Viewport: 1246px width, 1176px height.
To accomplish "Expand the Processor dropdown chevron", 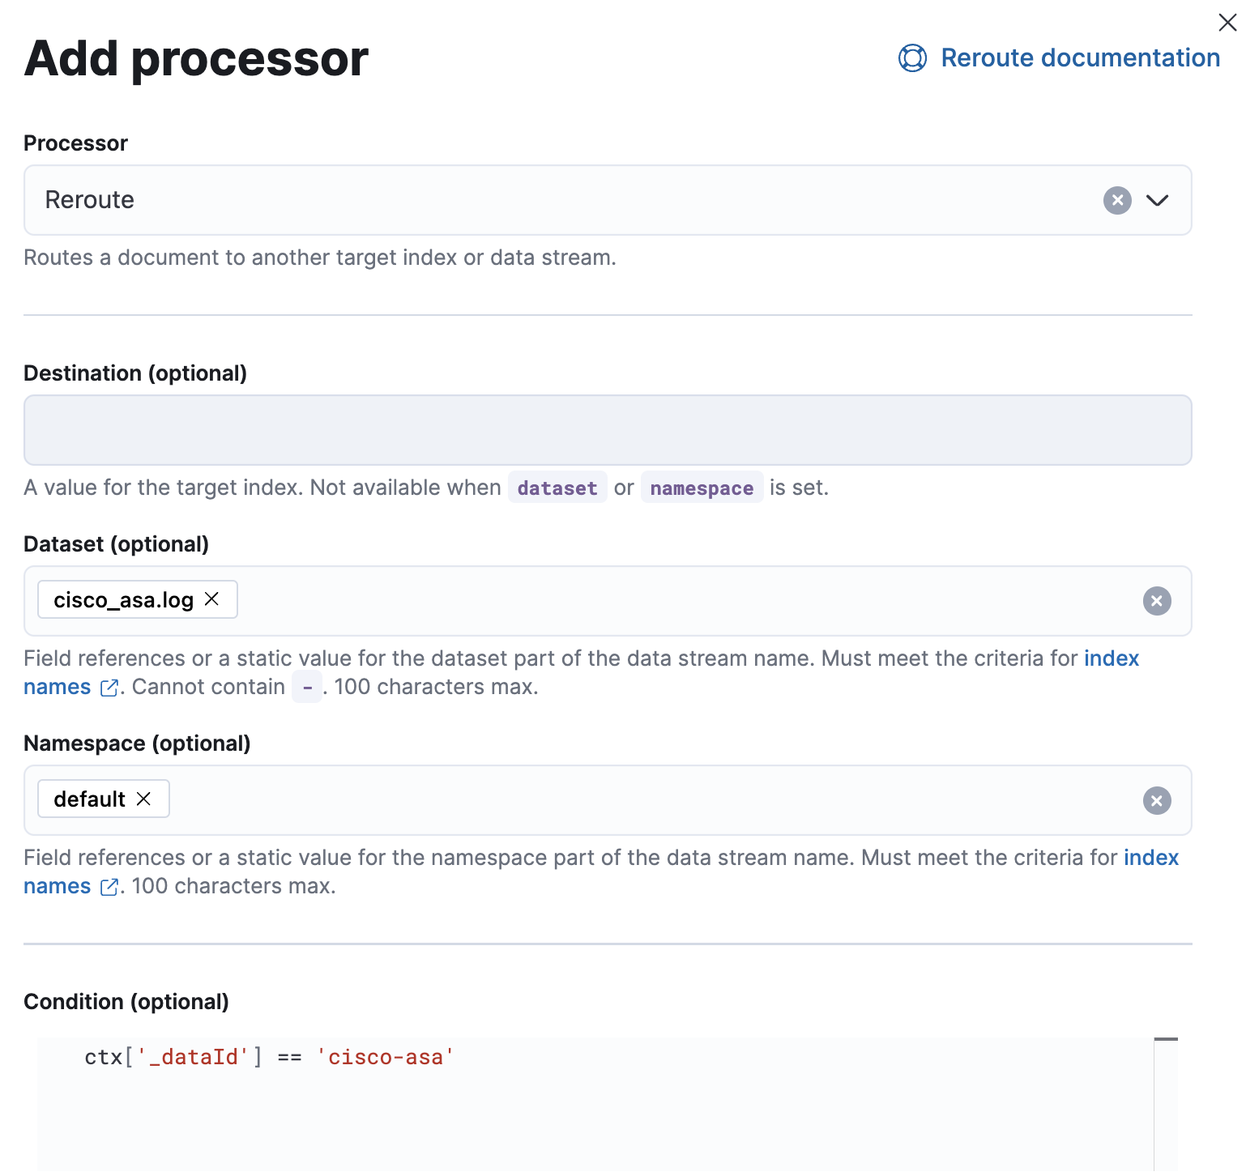I will tap(1157, 200).
